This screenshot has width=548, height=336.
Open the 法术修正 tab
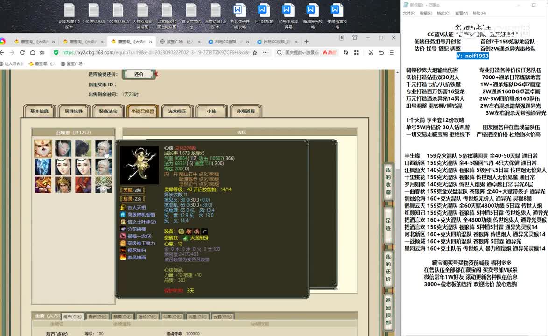[x=177, y=111]
